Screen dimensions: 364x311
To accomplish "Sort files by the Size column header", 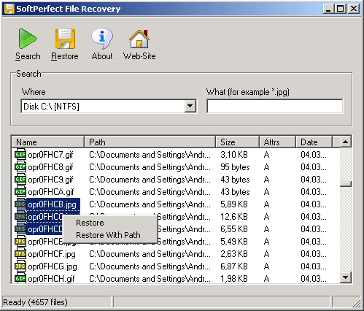I will coord(237,142).
